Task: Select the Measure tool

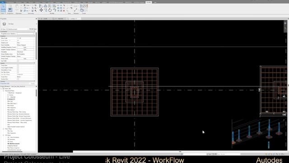Action: 76,10
